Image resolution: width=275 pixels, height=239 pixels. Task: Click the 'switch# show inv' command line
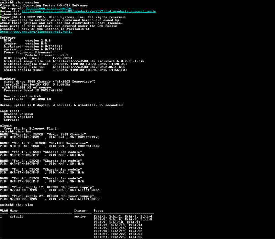[x=15, y=131]
